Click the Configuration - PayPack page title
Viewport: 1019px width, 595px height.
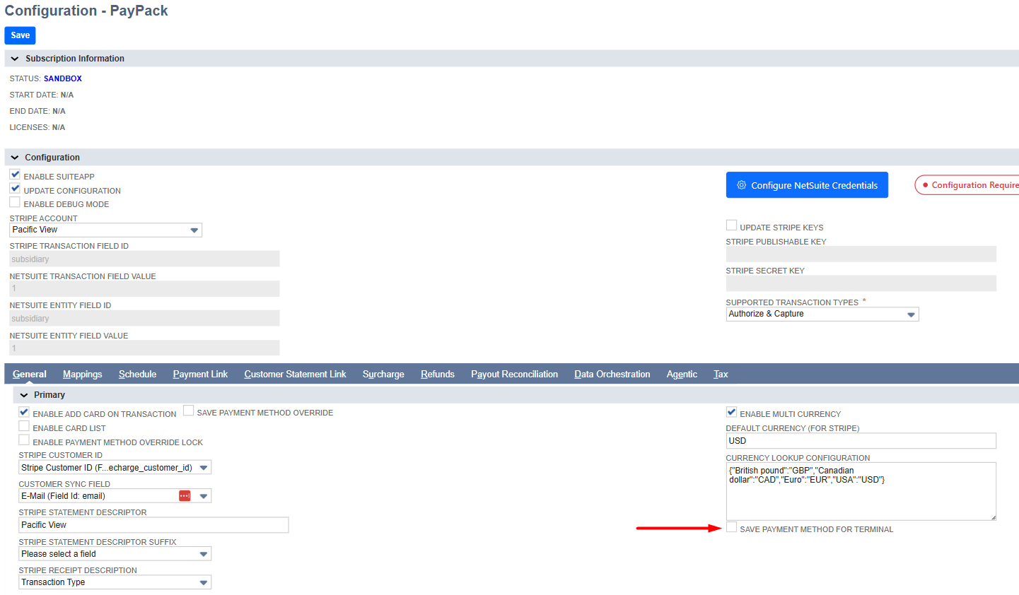coord(86,11)
